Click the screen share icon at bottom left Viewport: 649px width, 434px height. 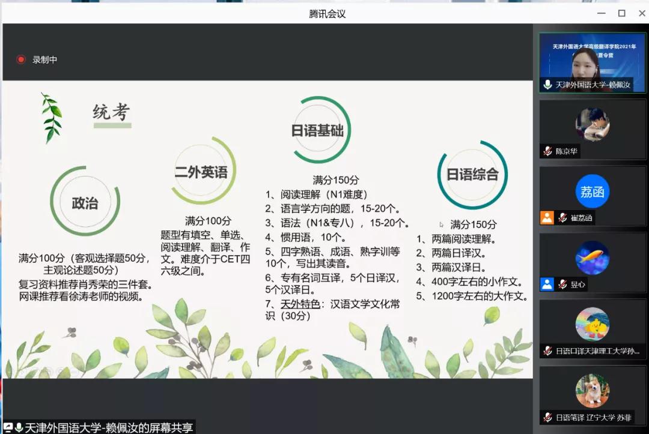click(x=8, y=427)
